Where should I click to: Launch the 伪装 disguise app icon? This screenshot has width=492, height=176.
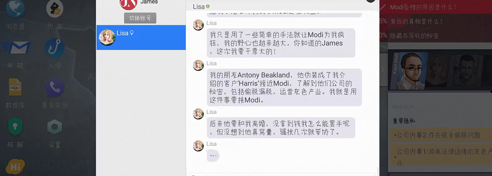(x=55, y=9)
